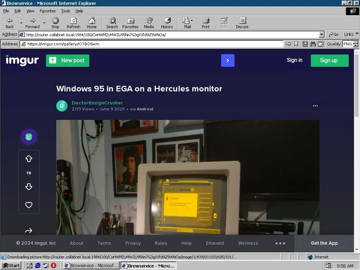Screen dimensions: 360x270
Task: Open the File menu
Action: coord(6,11)
